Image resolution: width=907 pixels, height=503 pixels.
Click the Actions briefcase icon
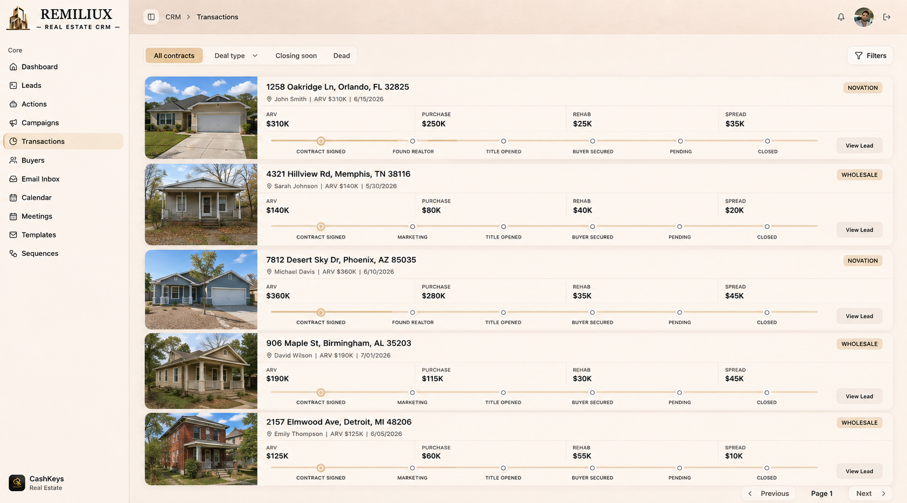pos(13,104)
